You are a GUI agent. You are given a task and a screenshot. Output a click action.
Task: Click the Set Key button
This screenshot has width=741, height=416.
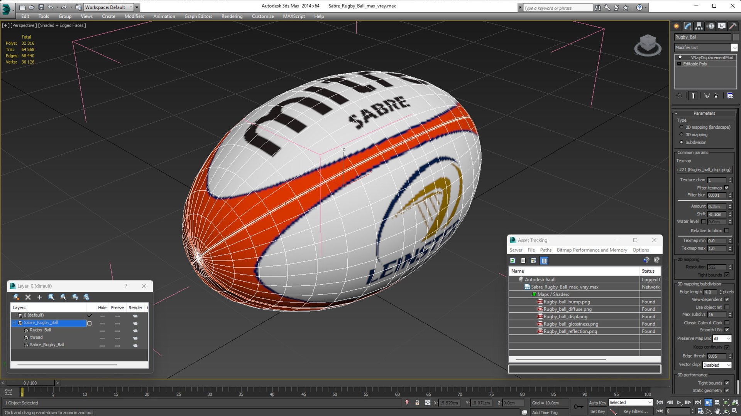(x=597, y=411)
